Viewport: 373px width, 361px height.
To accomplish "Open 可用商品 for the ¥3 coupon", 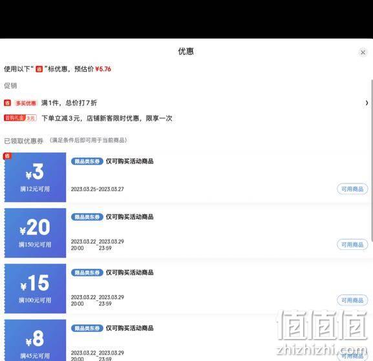I will click(352, 189).
